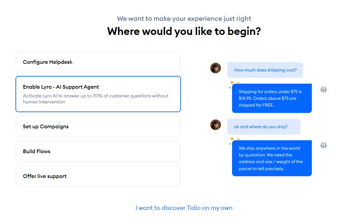Click the Lyro bot icon beside shipping cost reply
Screen dimensions: 337x219
(324, 89)
